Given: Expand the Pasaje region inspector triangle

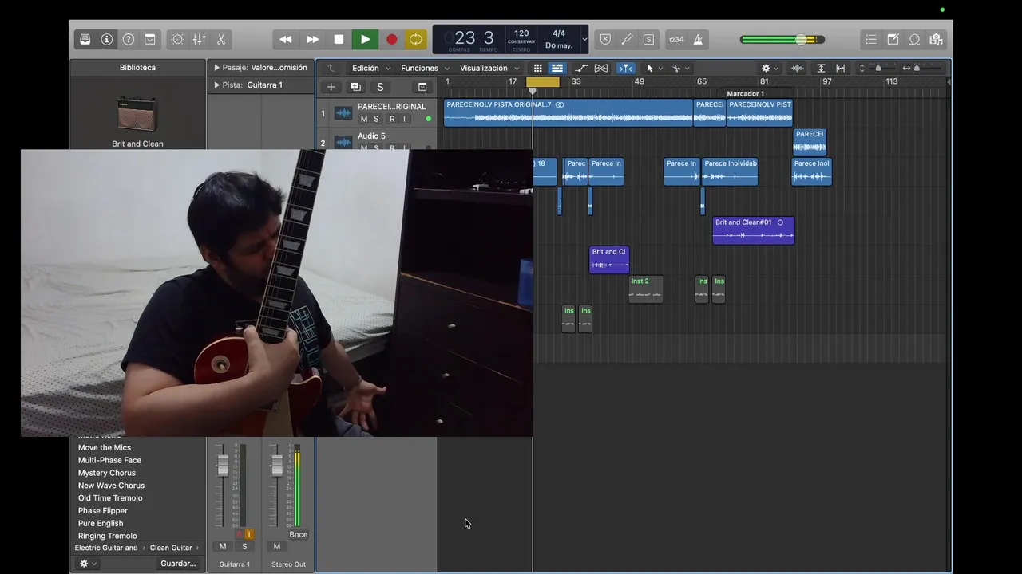Looking at the screenshot, I should [216, 68].
